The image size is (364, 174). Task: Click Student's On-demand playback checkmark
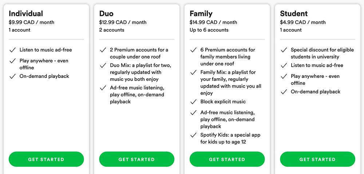(284, 92)
